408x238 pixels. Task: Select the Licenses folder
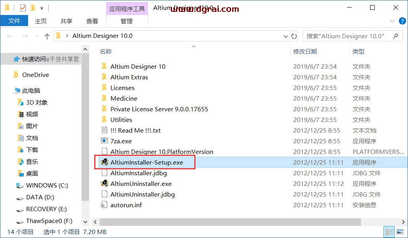point(122,88)
